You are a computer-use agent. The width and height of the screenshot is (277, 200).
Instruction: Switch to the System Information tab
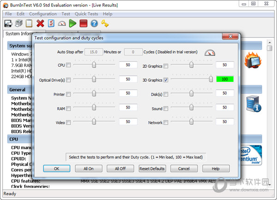pos(18,34)
